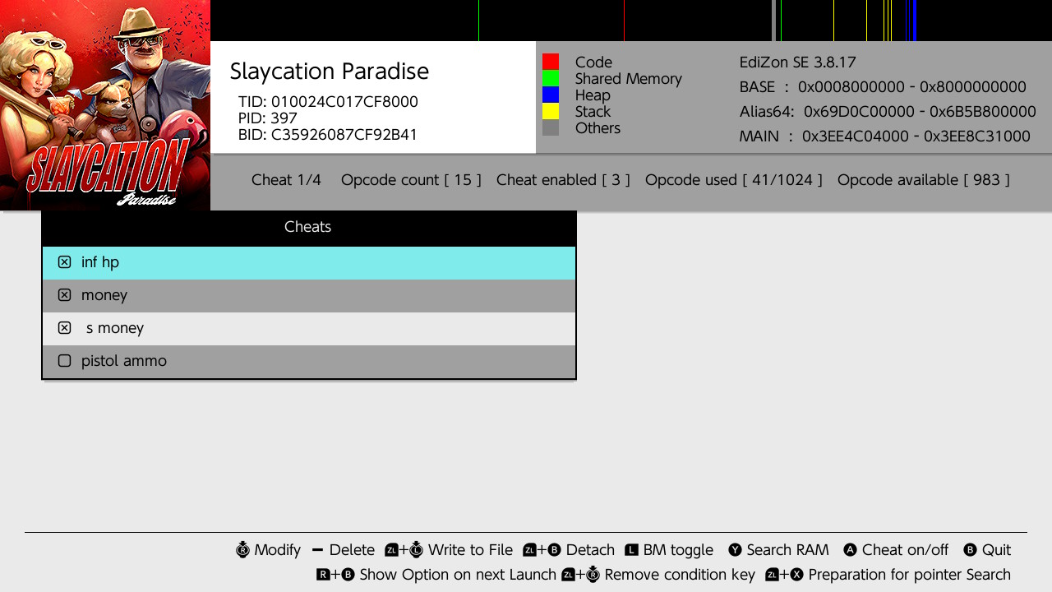Select the inf hp cheat name

tap(100, 262)
